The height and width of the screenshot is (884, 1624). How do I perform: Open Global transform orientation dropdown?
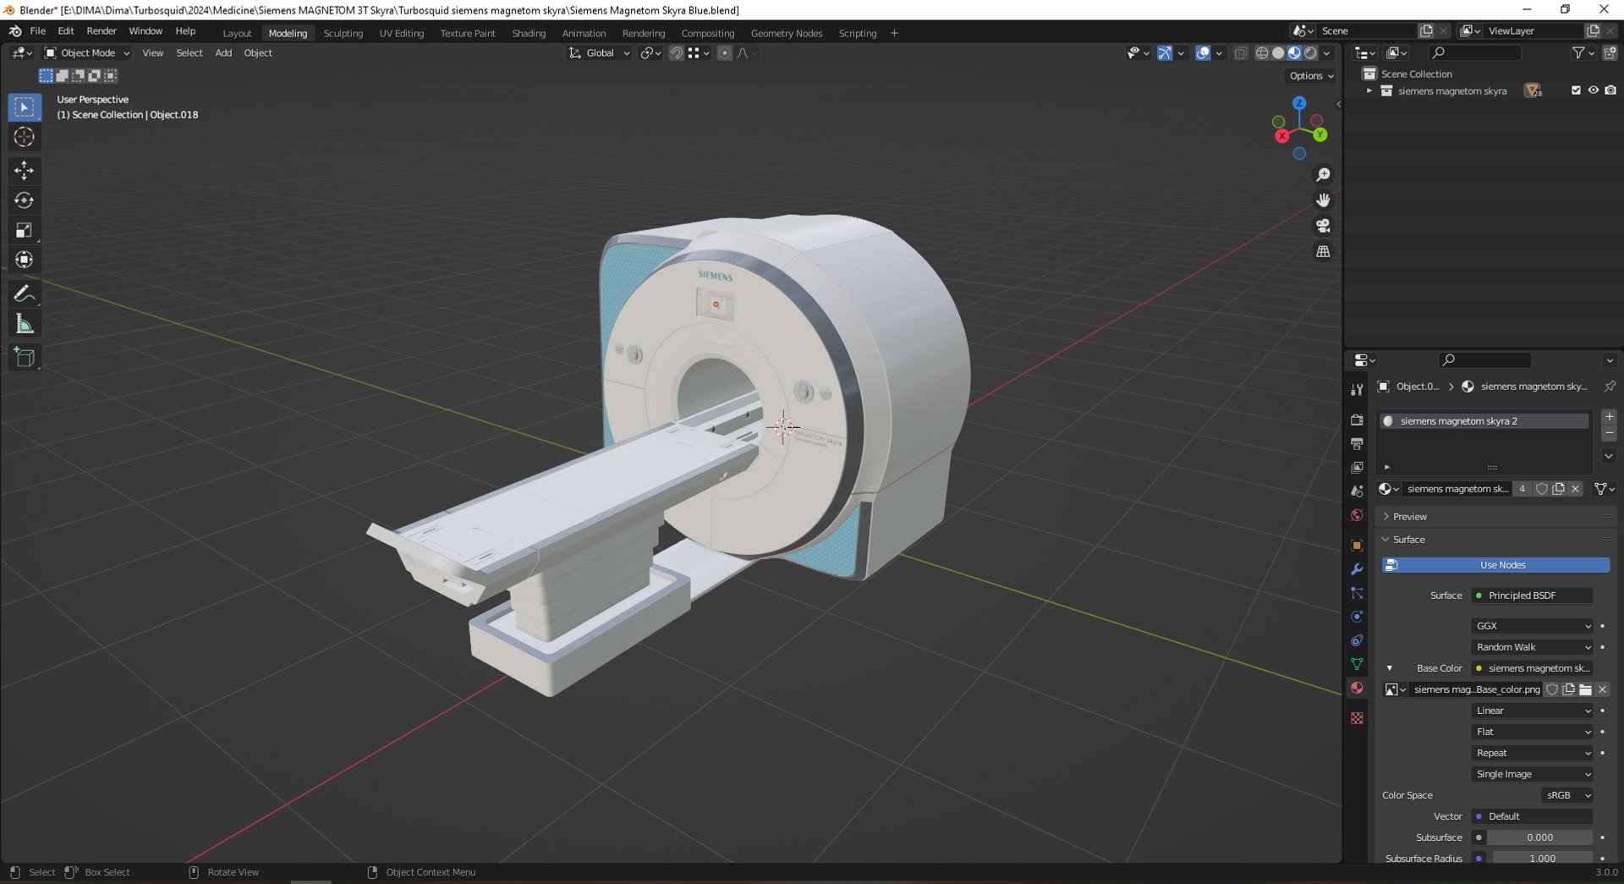click(600, 53)
